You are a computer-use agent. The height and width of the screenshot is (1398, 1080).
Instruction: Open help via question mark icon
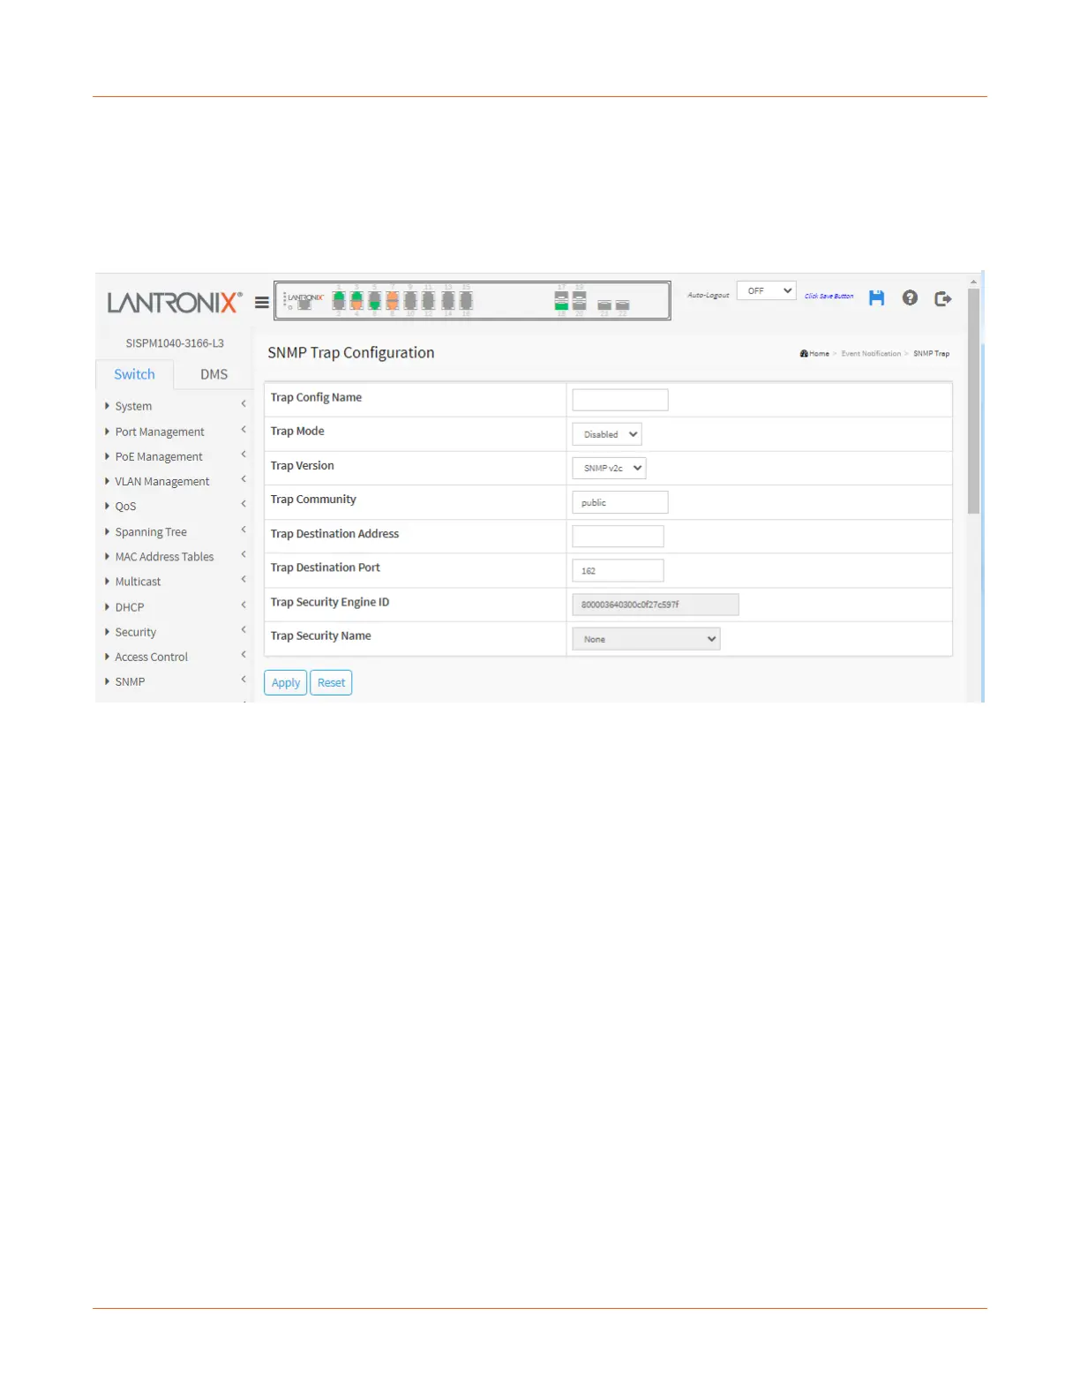[910, 298]
